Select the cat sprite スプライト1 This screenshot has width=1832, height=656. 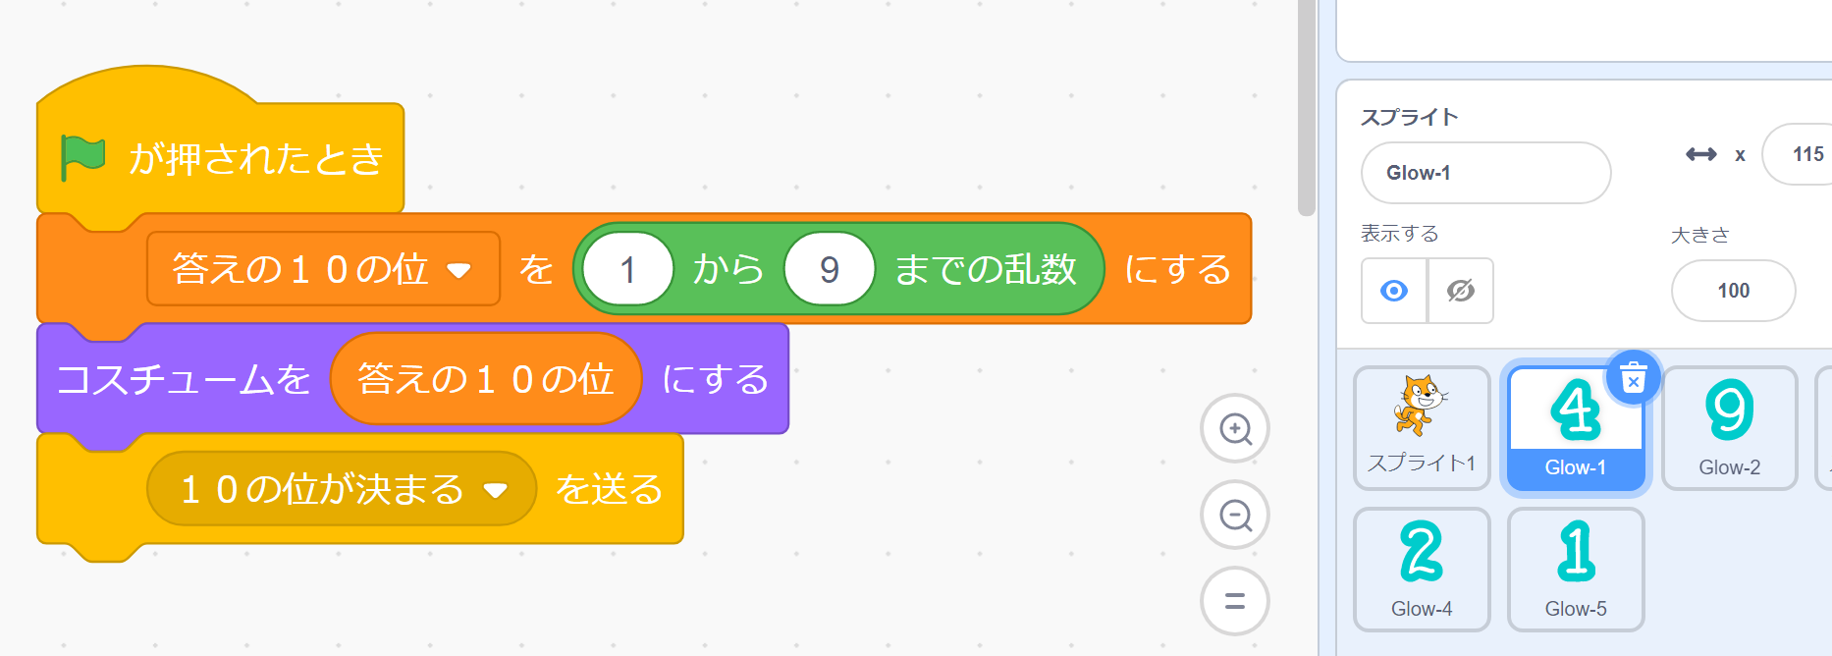click(x=1421, y=428)
